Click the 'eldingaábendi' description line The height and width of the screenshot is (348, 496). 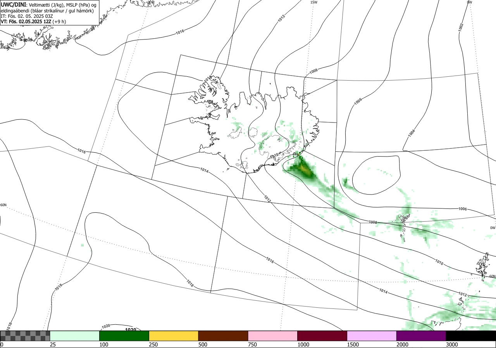(46, 10)
